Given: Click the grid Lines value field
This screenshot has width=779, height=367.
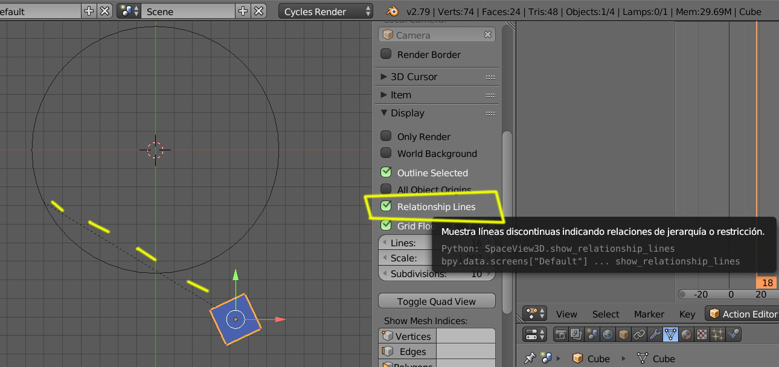Looking at the screenshot, I should 437,243.
